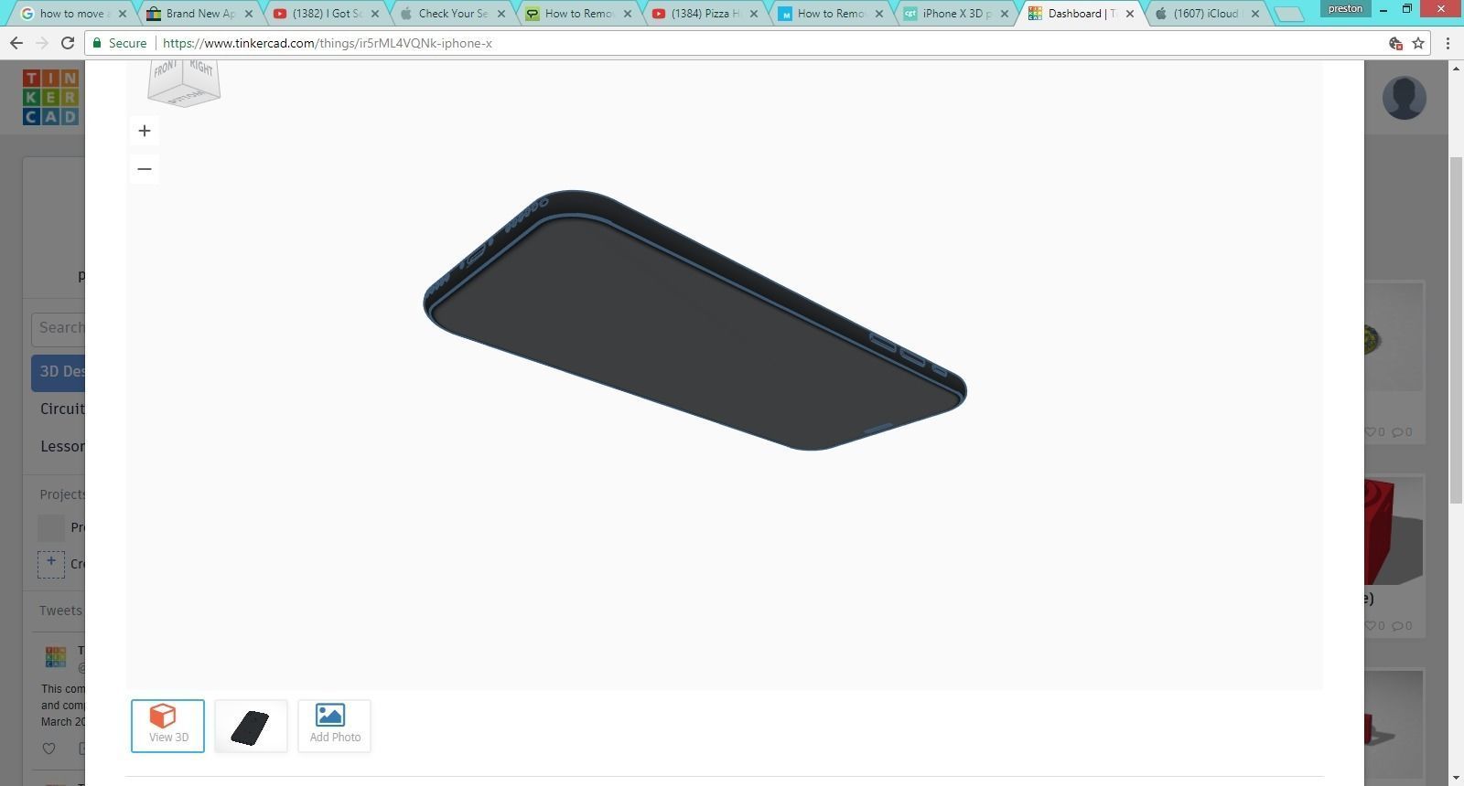Reload the current page
Screen dimensions: 1464x786
[x=68, y=43]
